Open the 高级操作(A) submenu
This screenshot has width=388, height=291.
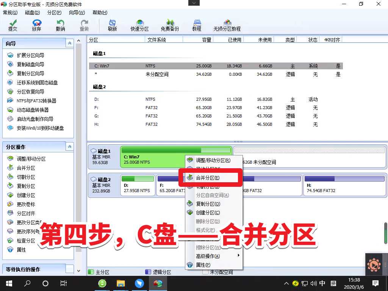[214, 256]
